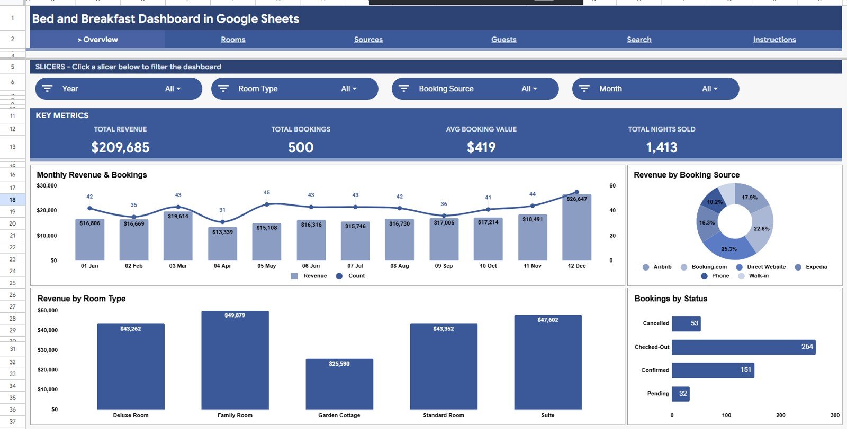The image size is (847, 429).
Task: Click the 09 Sep revenue bar
Action: 444,239
